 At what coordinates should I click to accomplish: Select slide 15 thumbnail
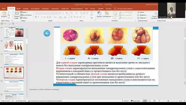[14, 86]
